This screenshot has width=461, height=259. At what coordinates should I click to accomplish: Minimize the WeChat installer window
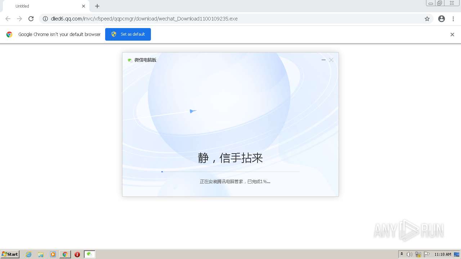pyautogui.click(x=323, y=60)
